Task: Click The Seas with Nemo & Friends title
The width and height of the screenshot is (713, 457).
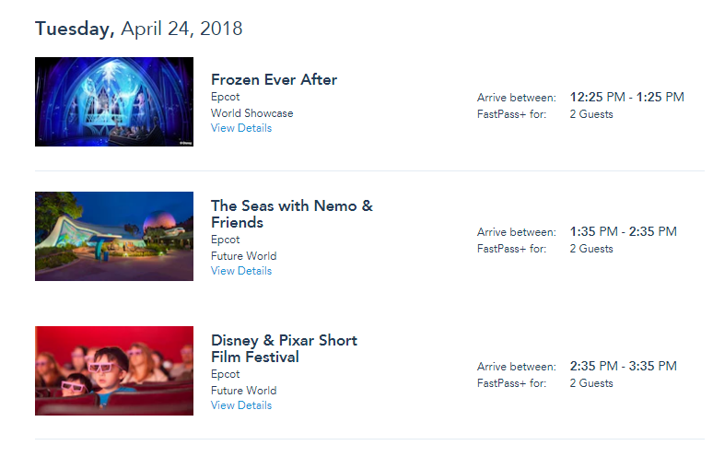Action: click(x=291, y=214)
